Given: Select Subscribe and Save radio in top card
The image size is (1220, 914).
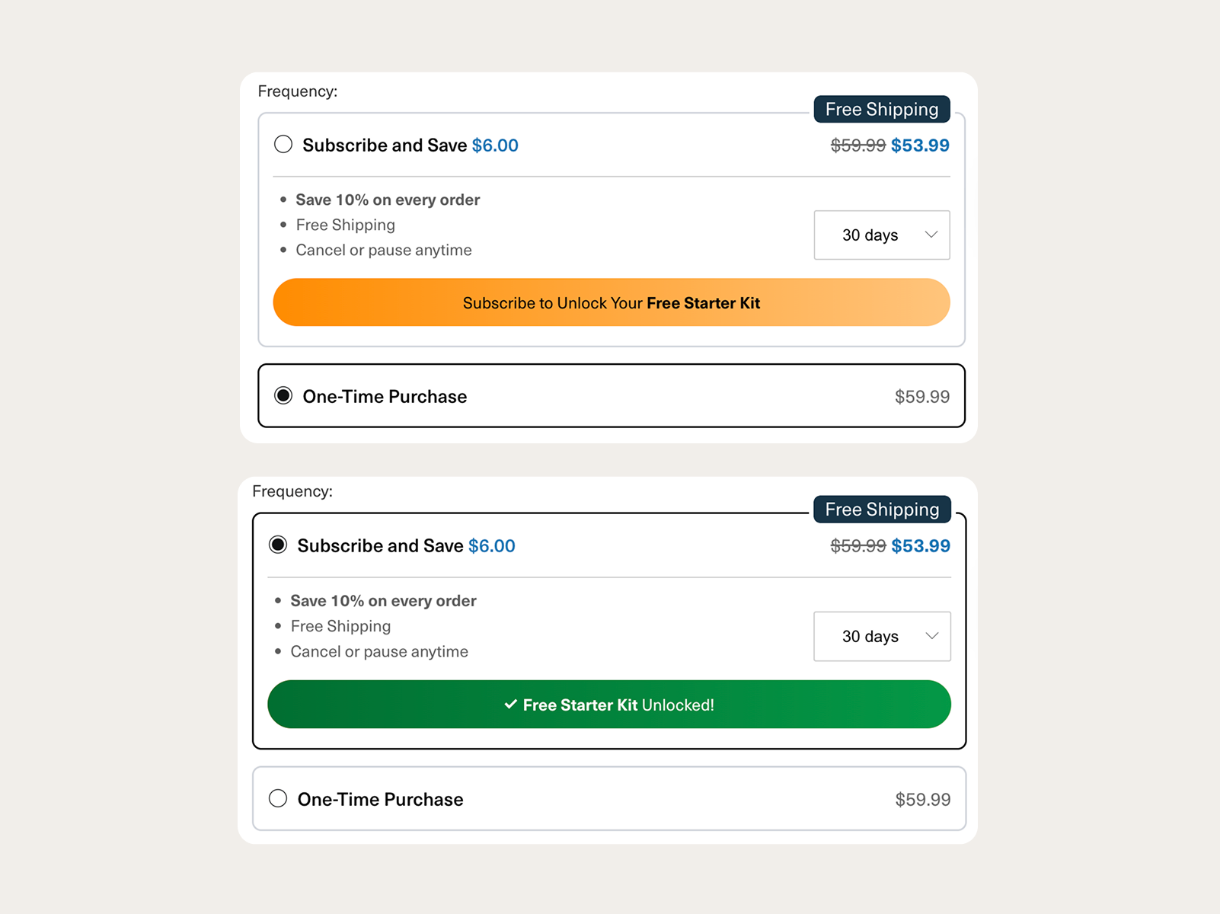Looking at the screenshot, I should pyautogui.click(x=283, y=144).
